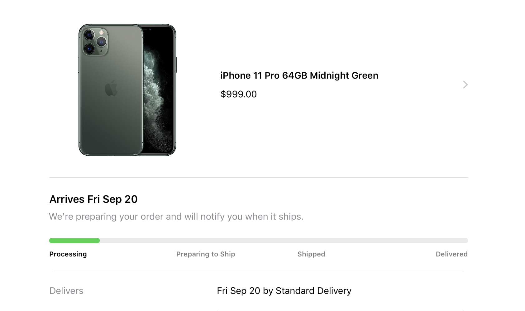Click Fri Sep 20 by Standard Delivery
The height and width of the screenshot is (311, 525).
point(284,291)
